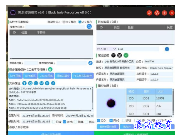Click the 搜索字符串 input field
Viewport: 175px width, 135px height.
pyautogui.click(x=55, y=27)
